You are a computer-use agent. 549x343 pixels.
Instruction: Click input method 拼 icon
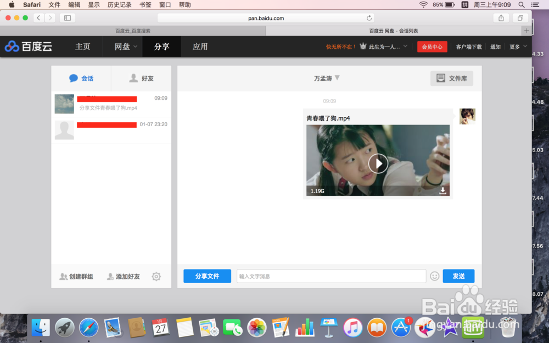coord(464,4)
